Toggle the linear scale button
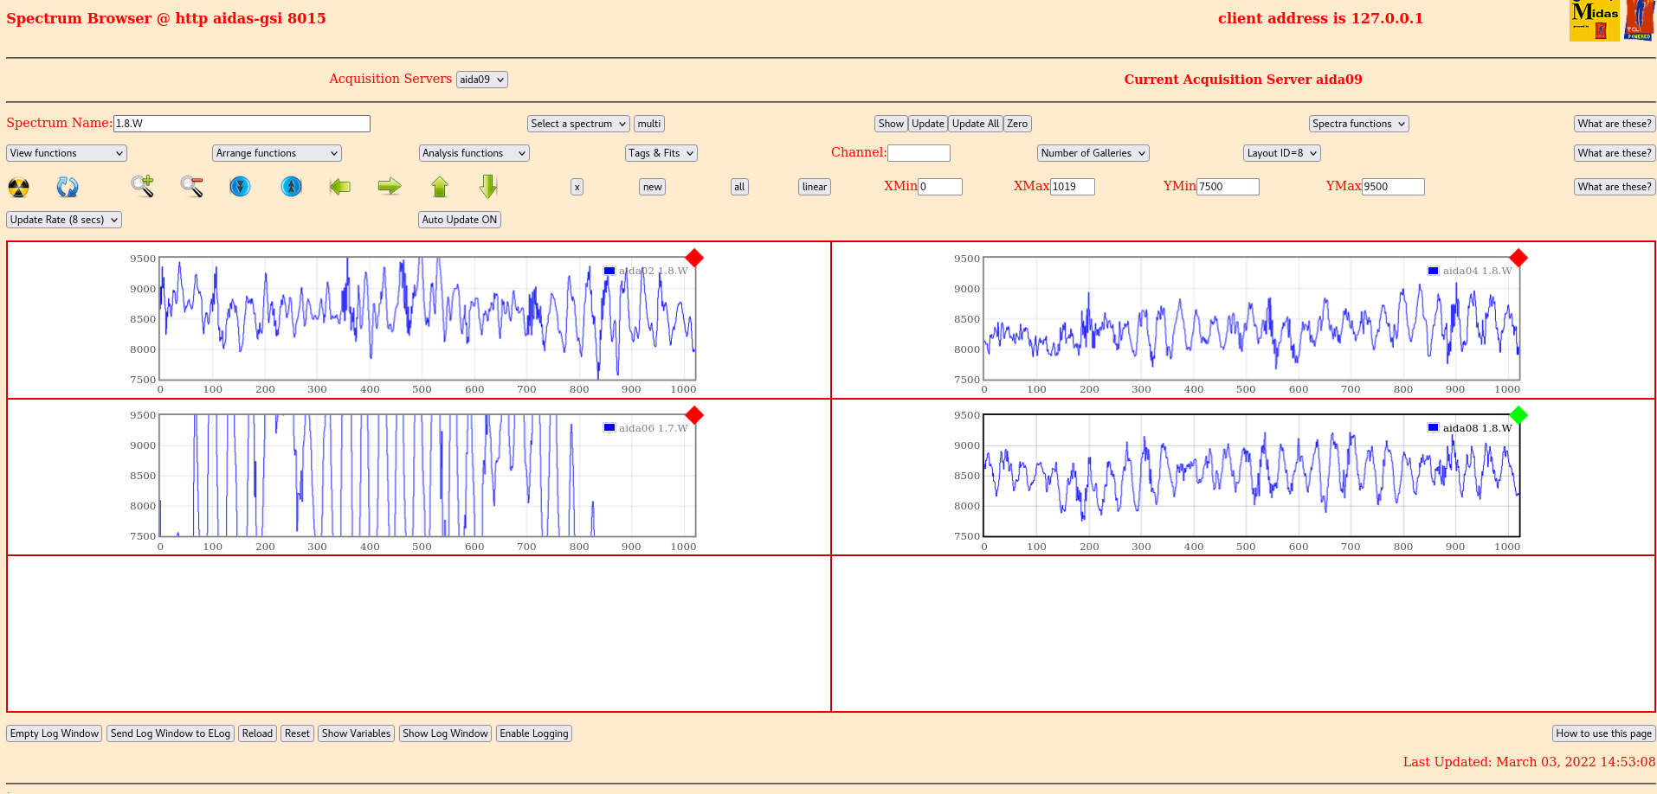Viewport: 1657px width, 794px height. tap(814, 187)
